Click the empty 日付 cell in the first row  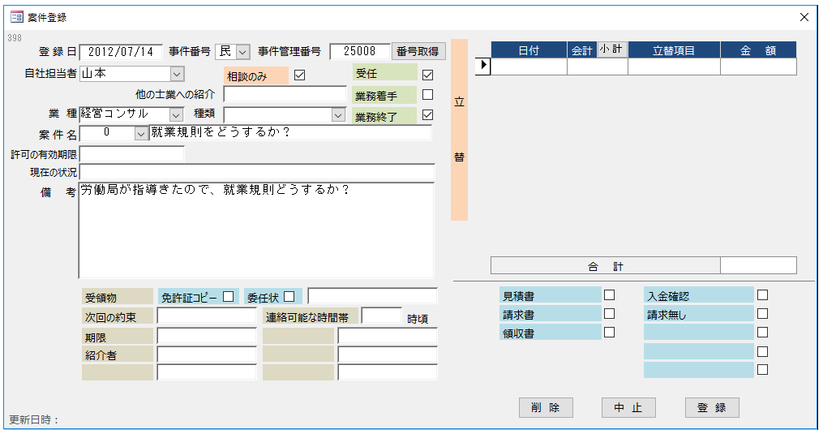click(x=529, y=67)
